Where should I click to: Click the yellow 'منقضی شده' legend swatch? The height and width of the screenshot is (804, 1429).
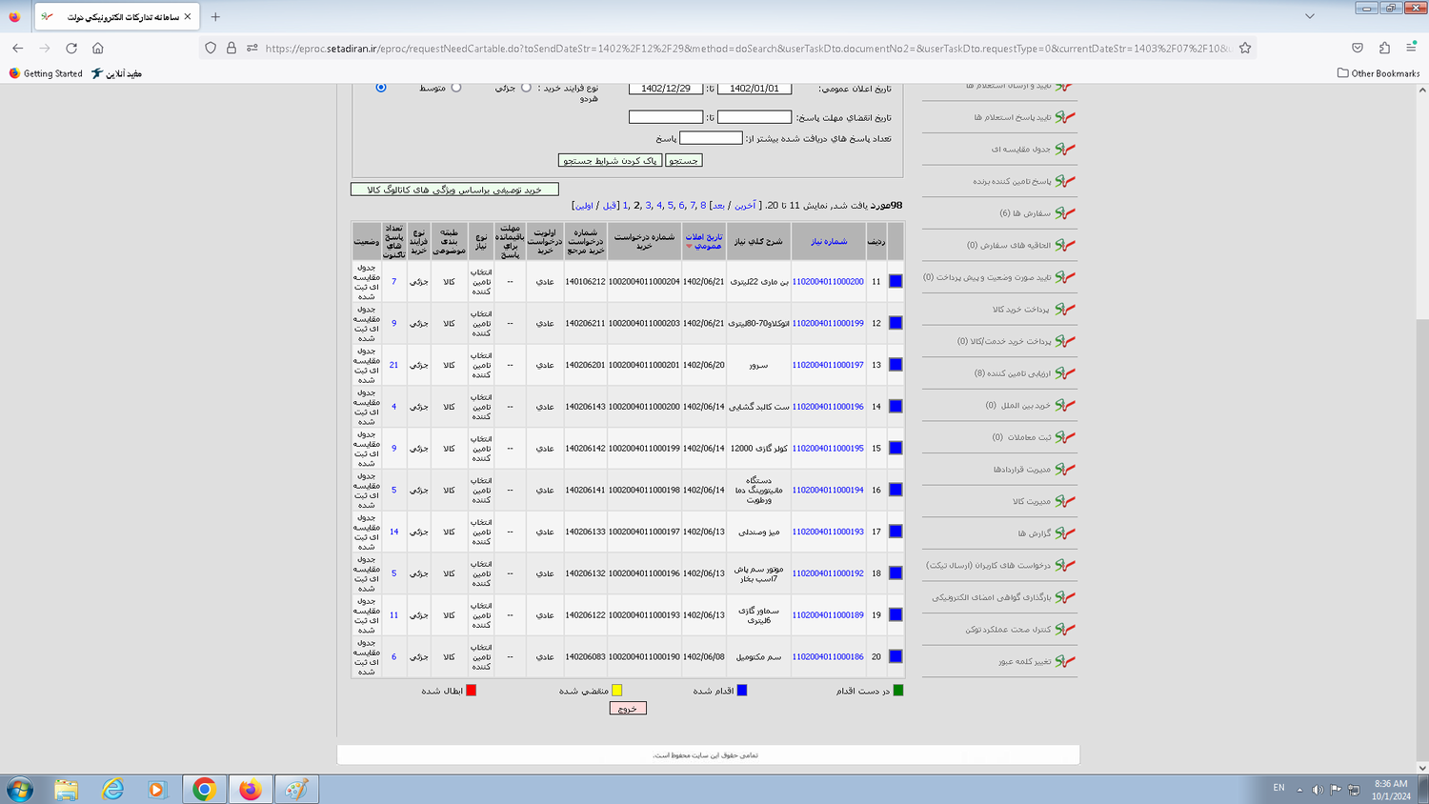[616, 691]
